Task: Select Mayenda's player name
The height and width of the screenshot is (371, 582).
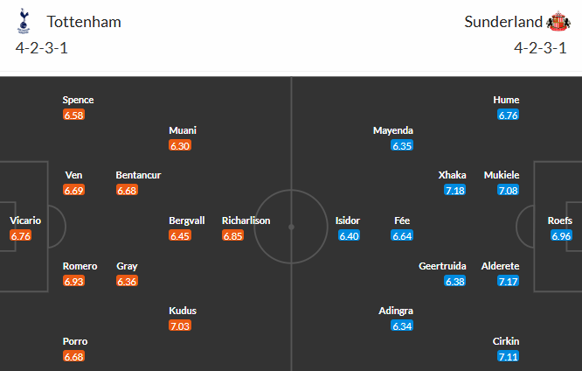Action: 393,130
